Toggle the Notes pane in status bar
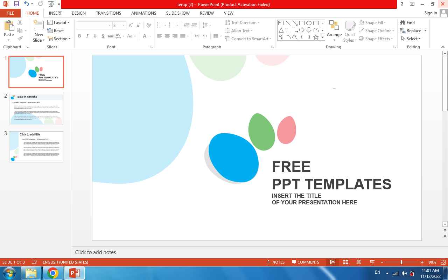The height and width of the screenshot is (280, 448). pyautogui.click(x=275, y=262)
